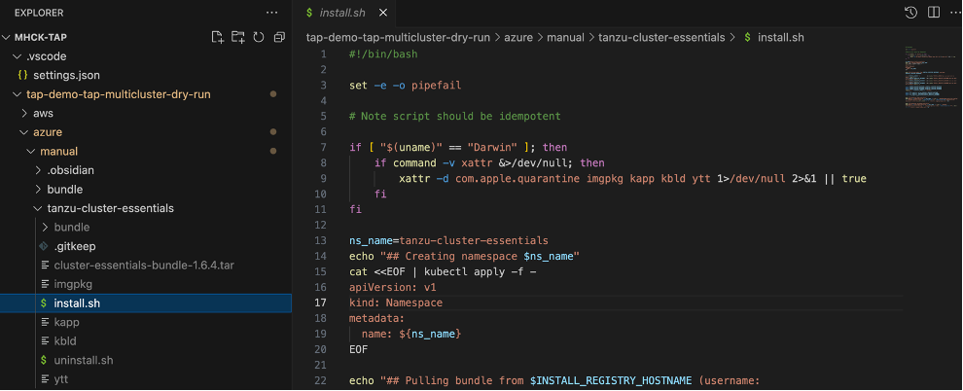
Task: Open the file timeline history icon
Action: [910, 13]
